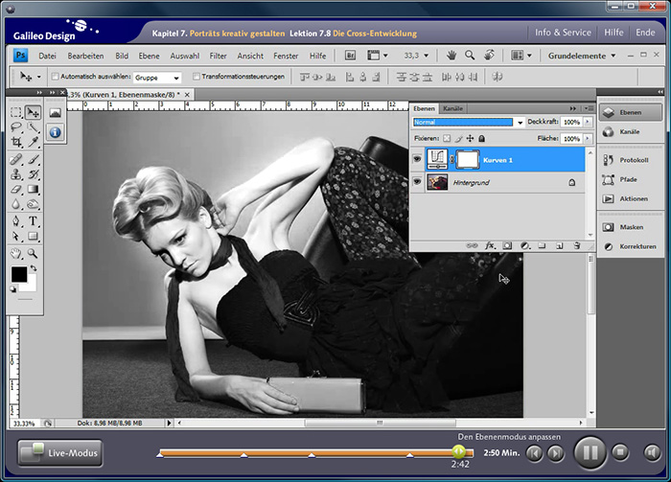Image resolution: width=671 pixels, height=482 pixels.
Task: Switch to the Kanäle tab
Action: (451, 108)
